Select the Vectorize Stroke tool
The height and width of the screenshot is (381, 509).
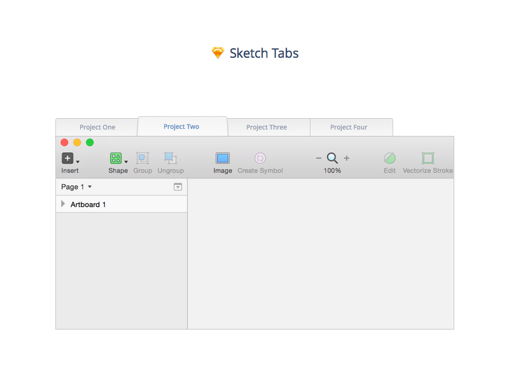(427, 159)
